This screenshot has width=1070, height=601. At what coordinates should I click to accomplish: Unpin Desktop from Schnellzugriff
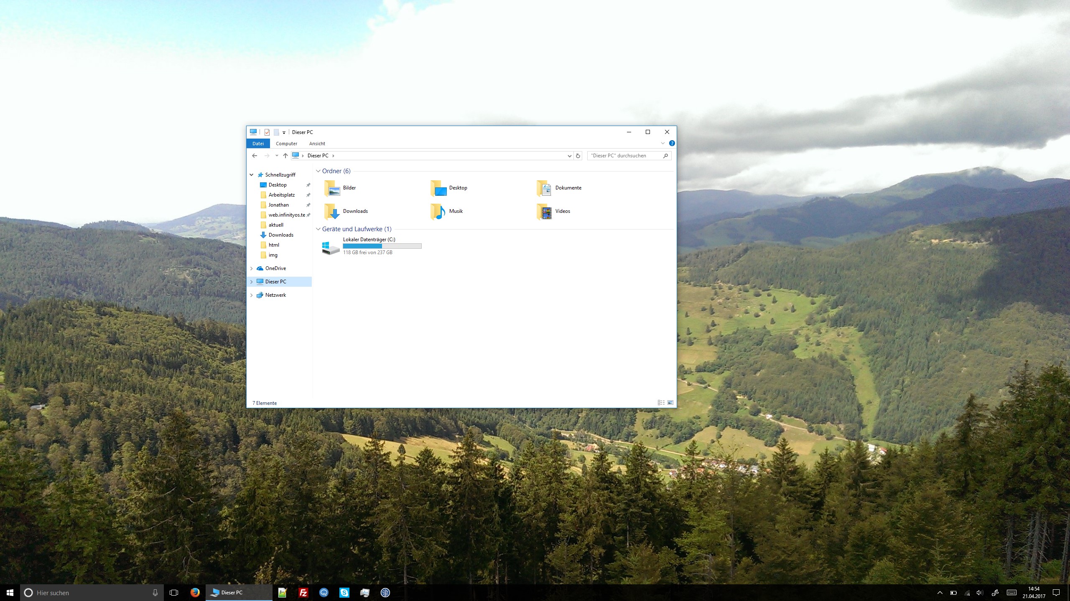point(308,184)
